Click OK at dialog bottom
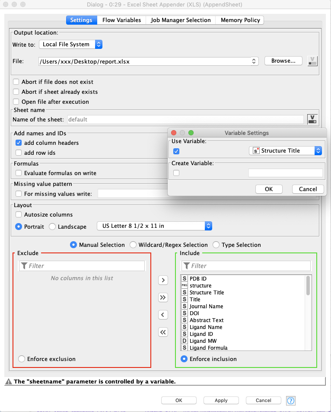The image size is (331, 412). (178, 400)
